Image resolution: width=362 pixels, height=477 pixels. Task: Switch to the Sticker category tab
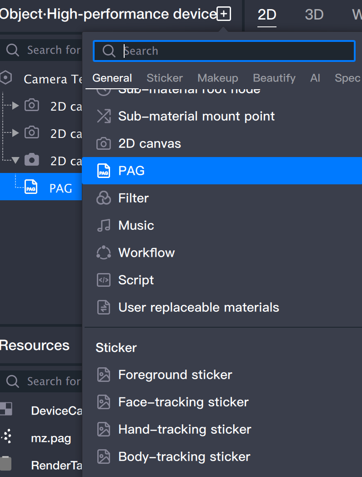point(165,78)
